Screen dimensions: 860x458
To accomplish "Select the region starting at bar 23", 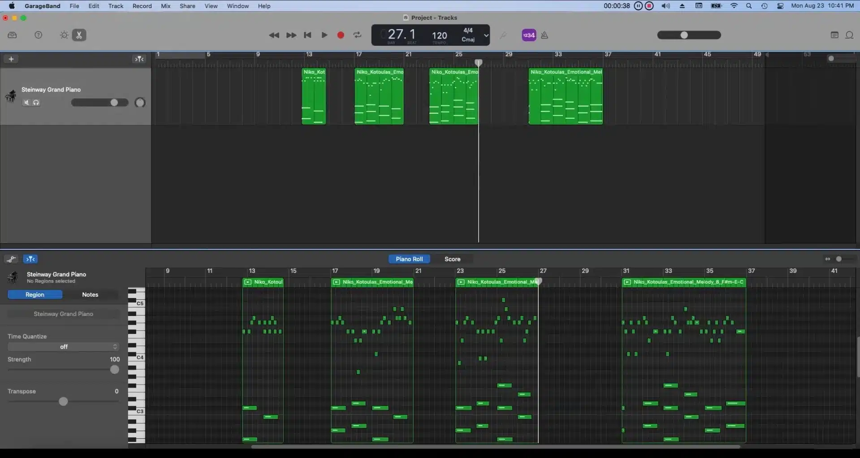I will (x=454, y=96).
